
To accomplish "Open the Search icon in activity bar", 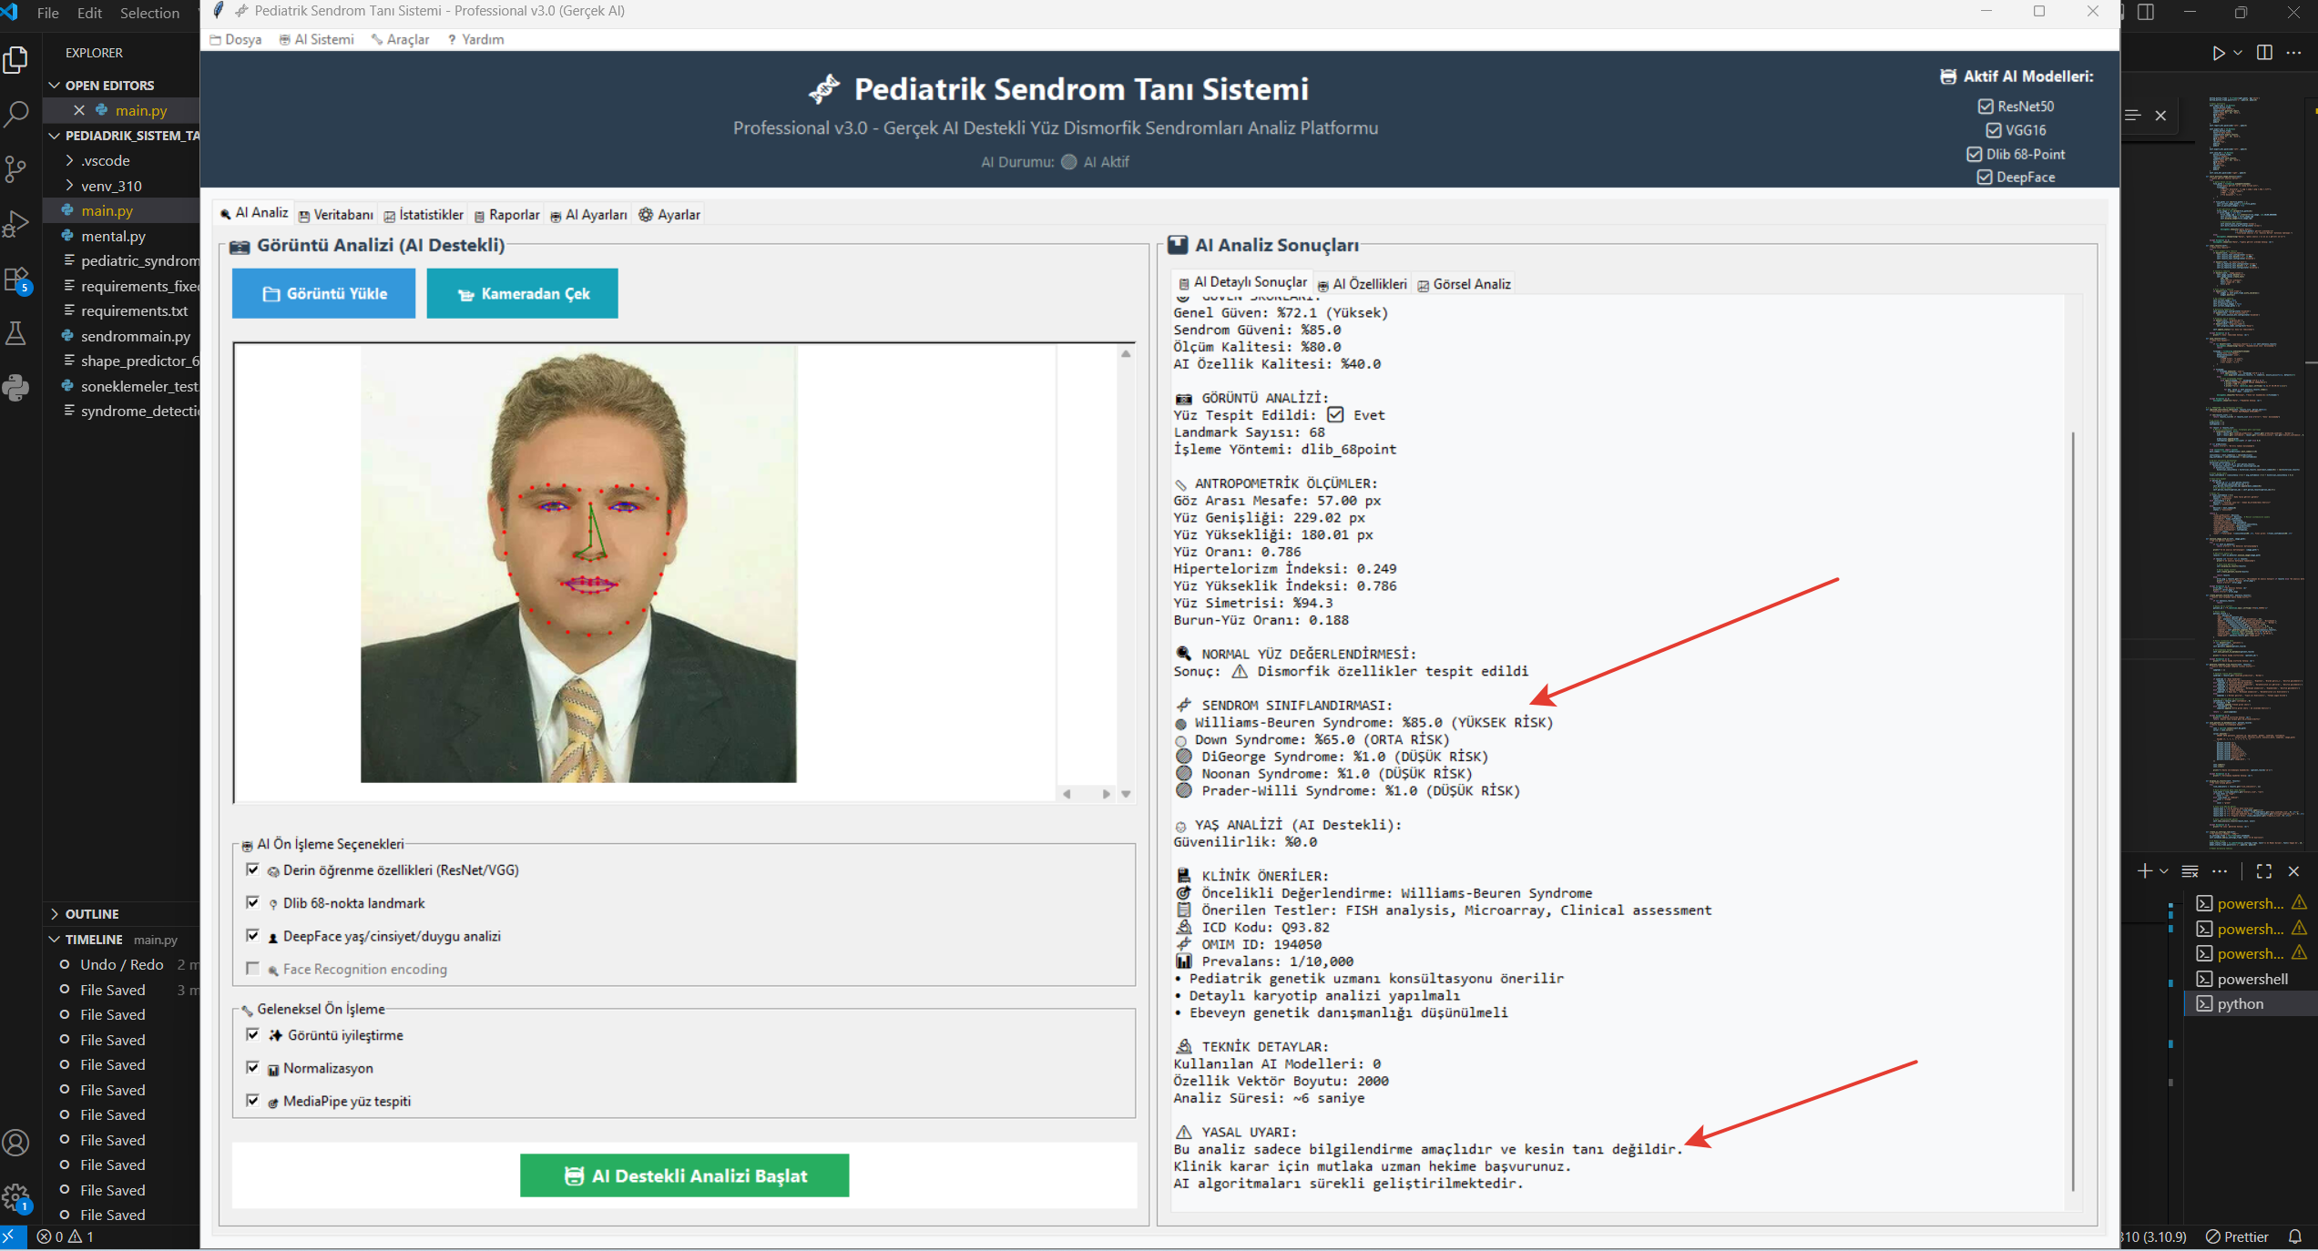I will point(16,114).
